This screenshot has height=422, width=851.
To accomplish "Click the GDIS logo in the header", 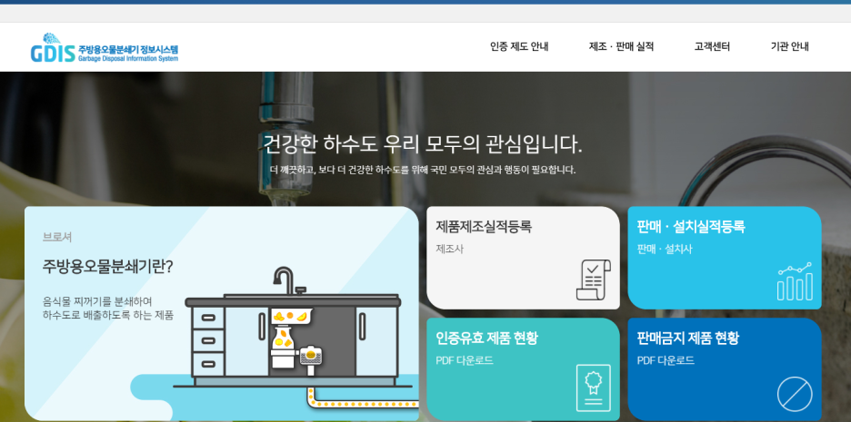I will point(105,48).
